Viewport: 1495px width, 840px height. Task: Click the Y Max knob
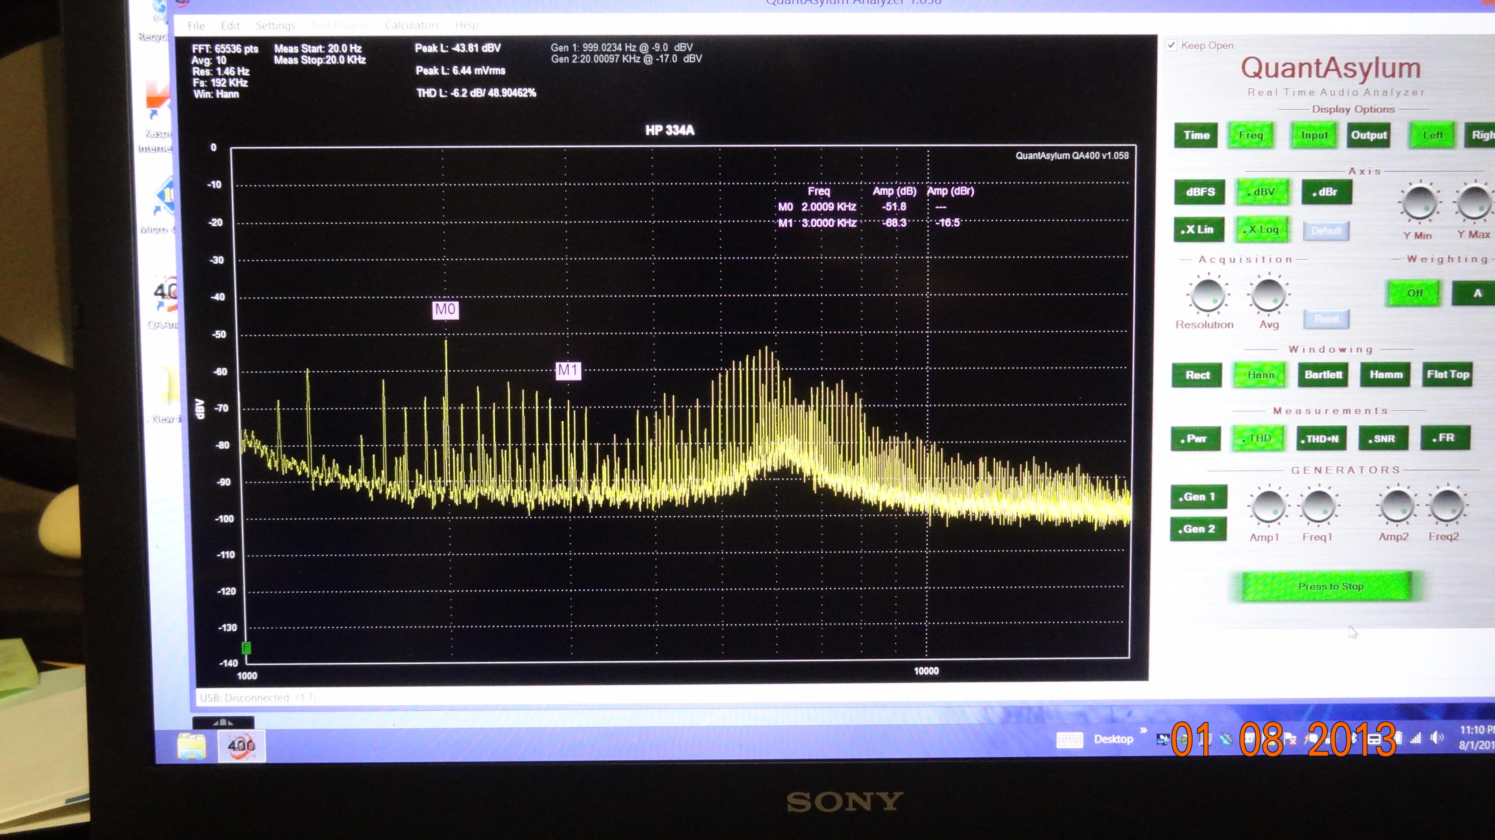click(x=1474, y=202)
